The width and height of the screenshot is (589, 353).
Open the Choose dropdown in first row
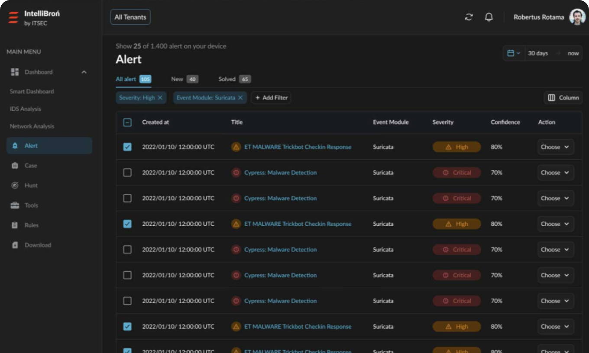pos(555,147)
